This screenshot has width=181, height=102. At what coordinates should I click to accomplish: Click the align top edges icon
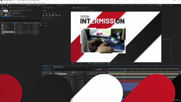[x=53, y=15]
